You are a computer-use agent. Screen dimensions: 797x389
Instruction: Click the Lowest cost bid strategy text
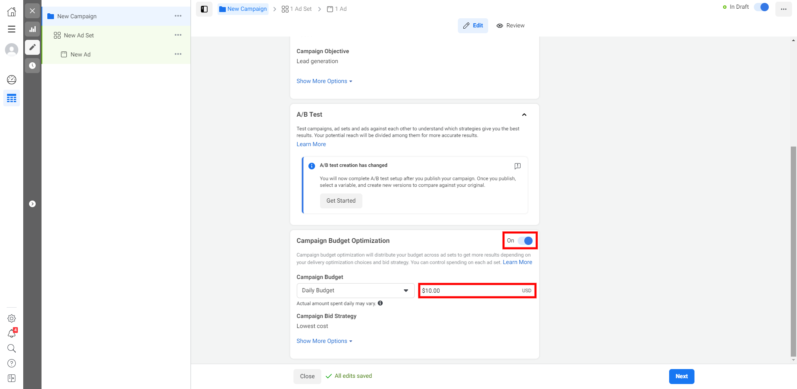(312, 326)
